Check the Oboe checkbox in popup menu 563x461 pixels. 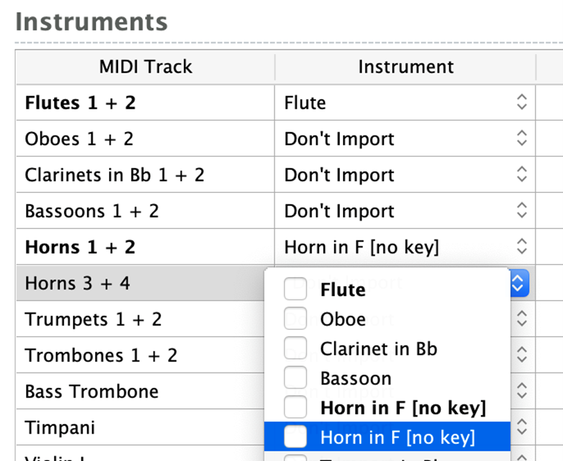coord(295,319)
